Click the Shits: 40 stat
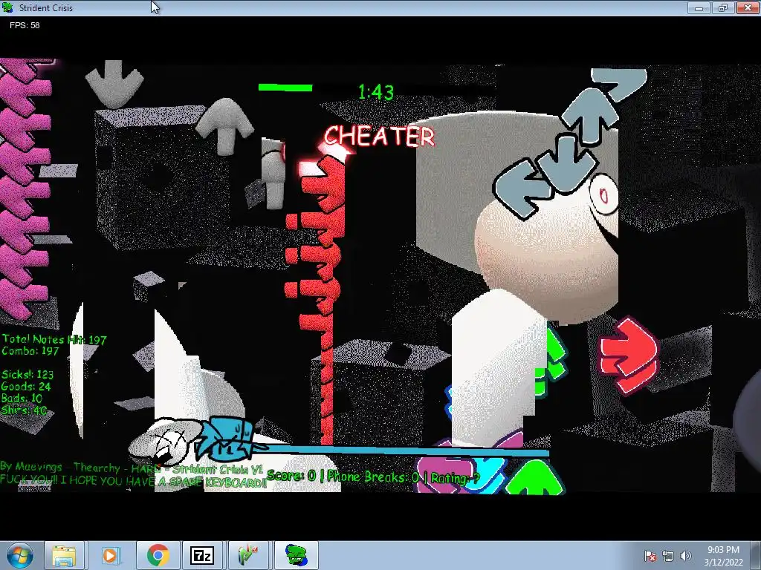The image size is (761, 570). click(x=25, y=410)
